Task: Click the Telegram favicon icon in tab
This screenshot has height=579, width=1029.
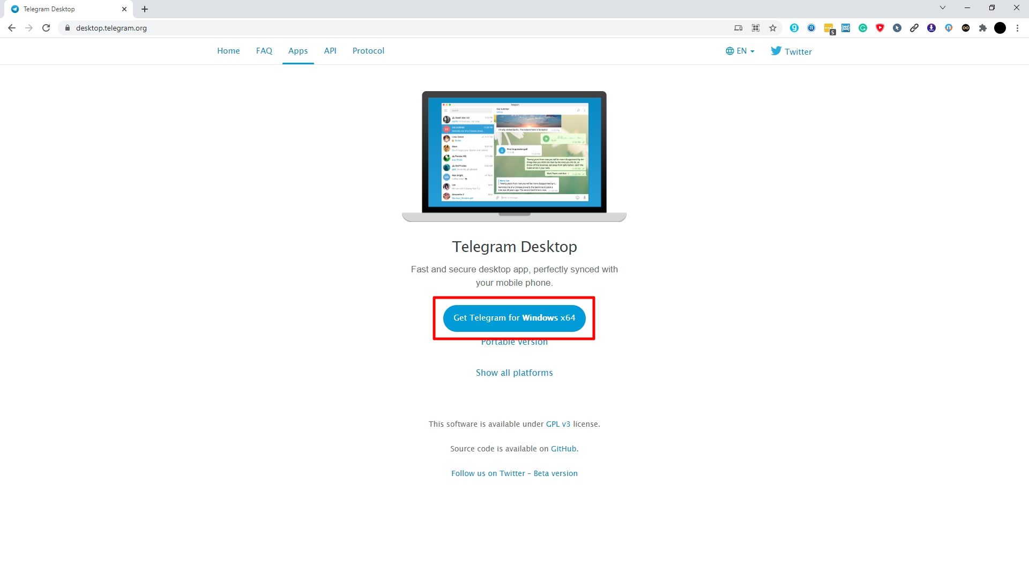Action: click(13, 9)
